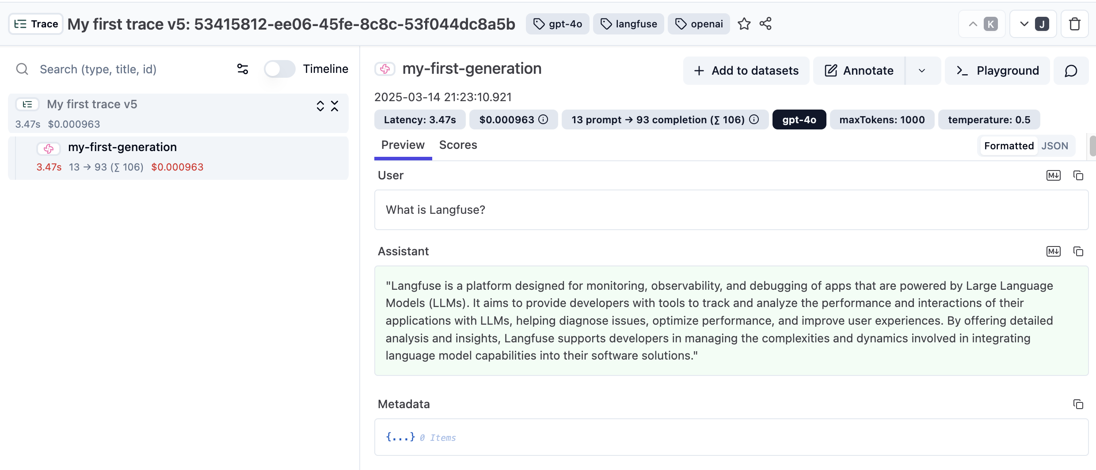This screenshot has width=1096, height=470.
Task: Show cost info icon next to $0.000963
Action: coord(544,120)
